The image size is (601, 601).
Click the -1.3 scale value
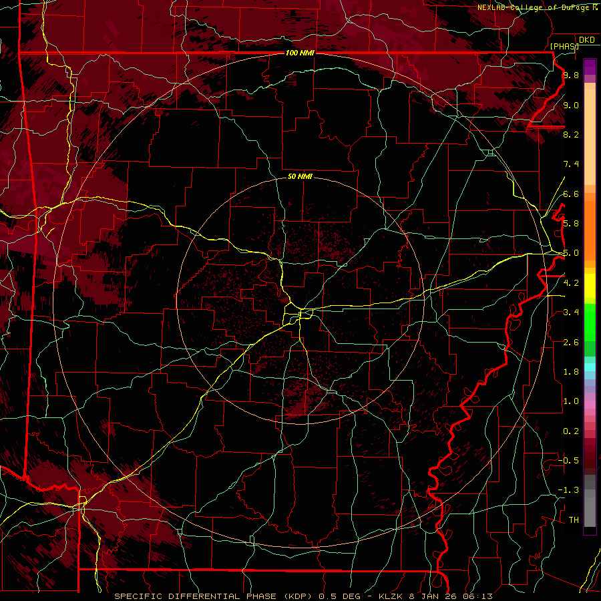[x=568, y=490]
